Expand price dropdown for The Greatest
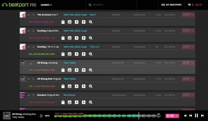This screenshot has width=208, height=121. (192, 15)
